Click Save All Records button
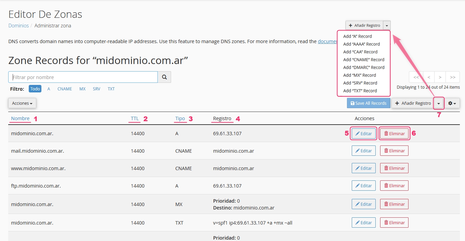 369,103
